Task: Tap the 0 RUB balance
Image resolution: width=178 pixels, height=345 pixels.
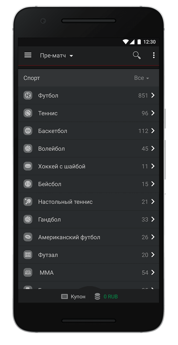Action: click(111, 297)
